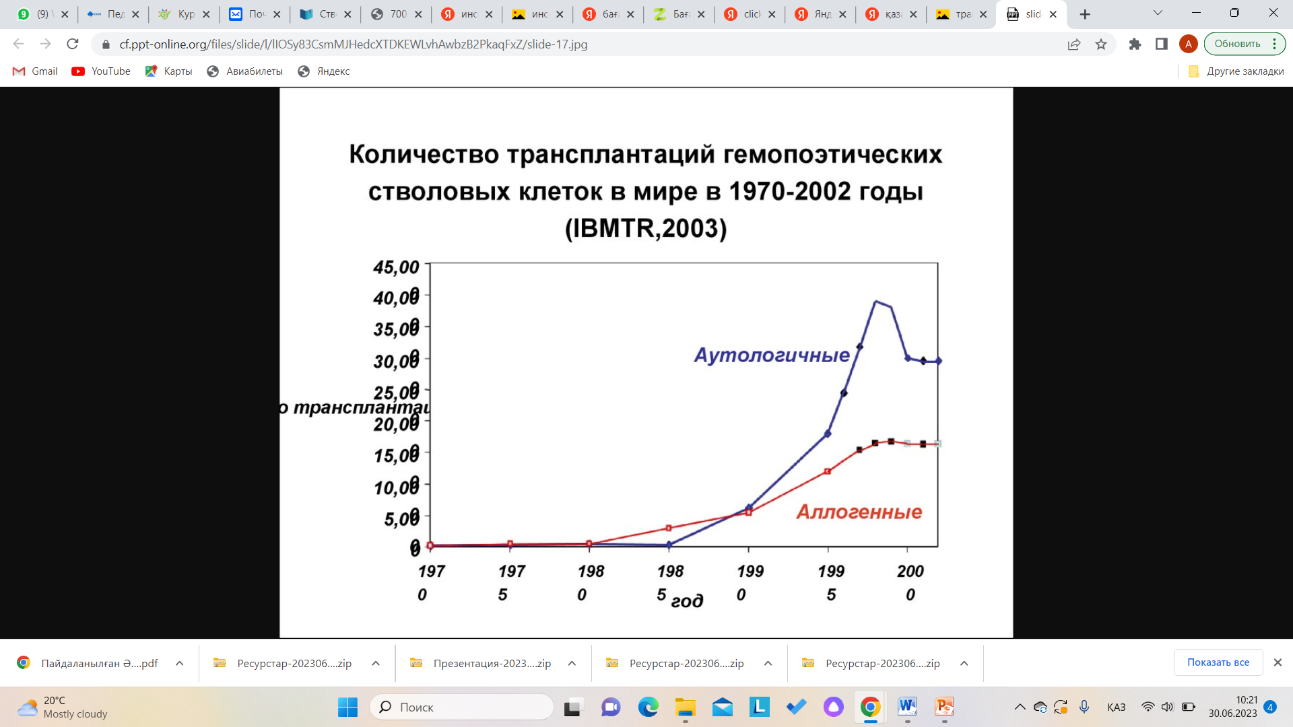Share this page using the share icon
Viewport: 1293px width, 727px height.
click(1074, 44)
